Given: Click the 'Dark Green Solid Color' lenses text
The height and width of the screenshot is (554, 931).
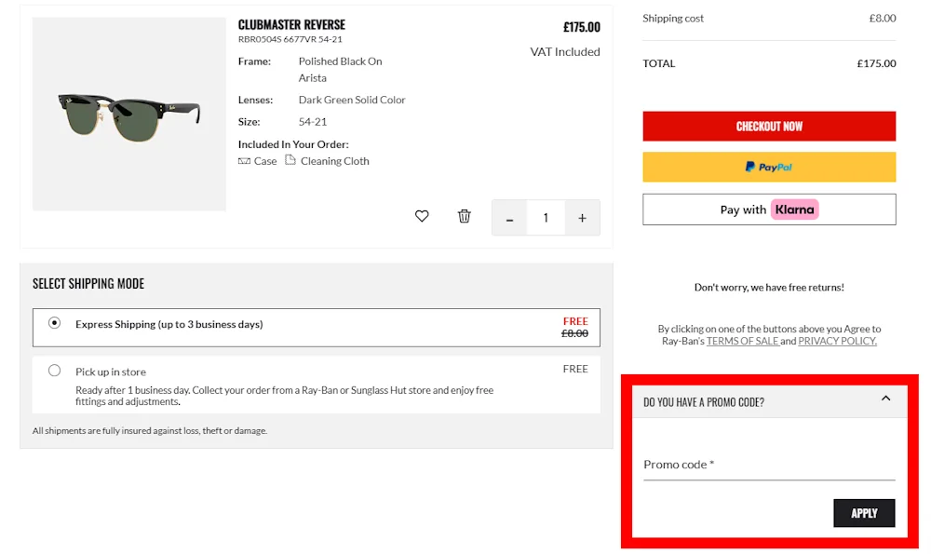Looking at the screenshot, I should [352, 100].
